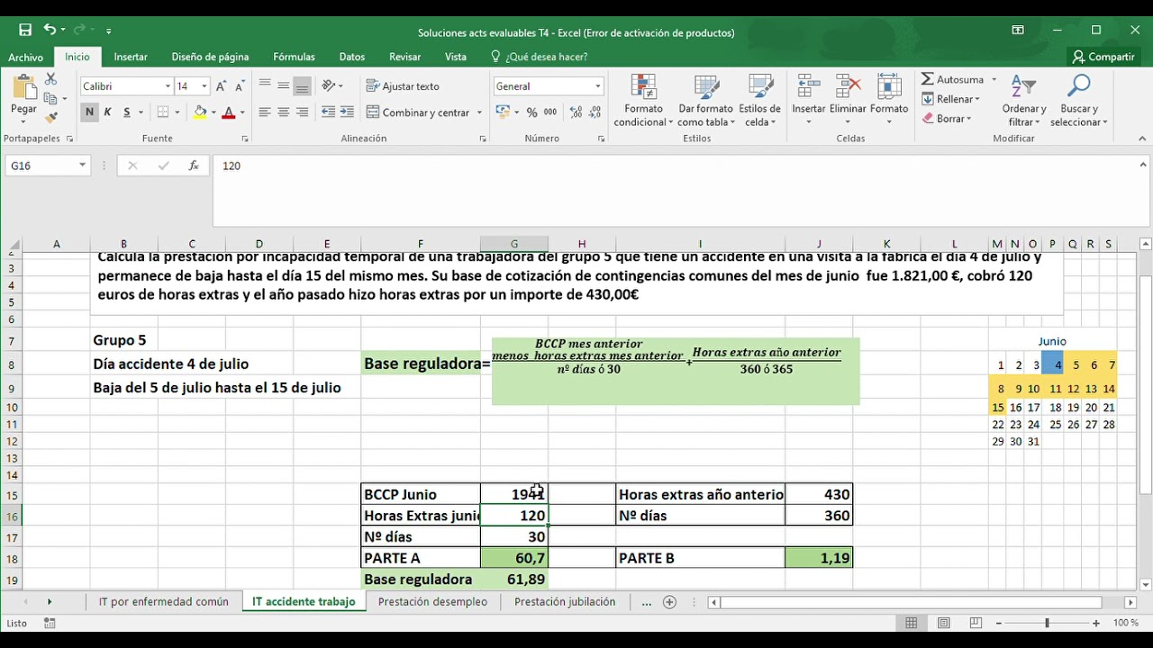Expand the Name Box dropdown for G16
Screen dimensions: 1153x648
tap(82, 166)
